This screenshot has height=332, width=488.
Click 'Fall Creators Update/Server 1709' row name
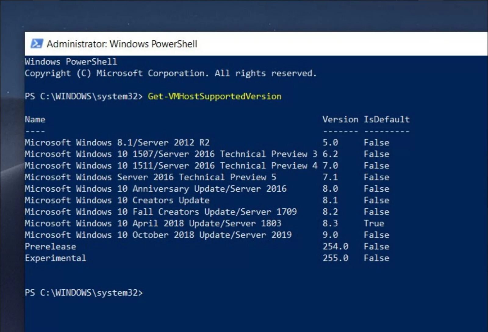point(161,212)
